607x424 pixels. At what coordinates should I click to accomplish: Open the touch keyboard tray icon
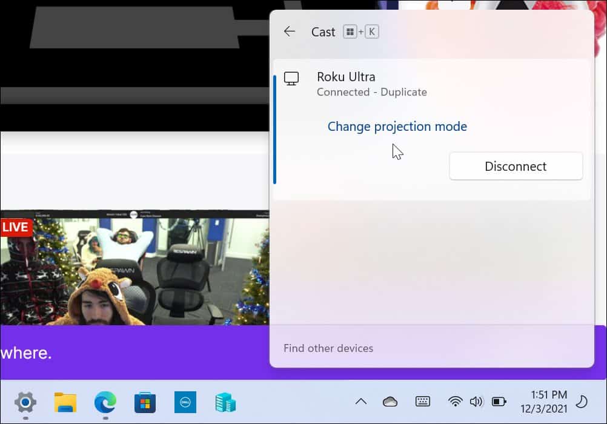tap(422, 402)
